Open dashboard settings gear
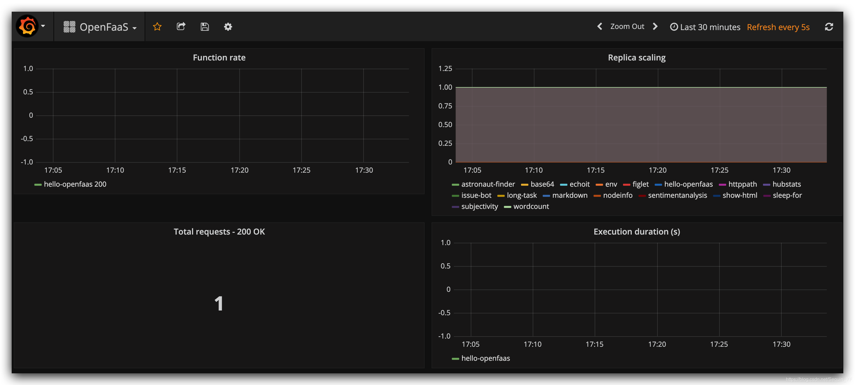This screenshot has height=385, width=855. point(228,27)
